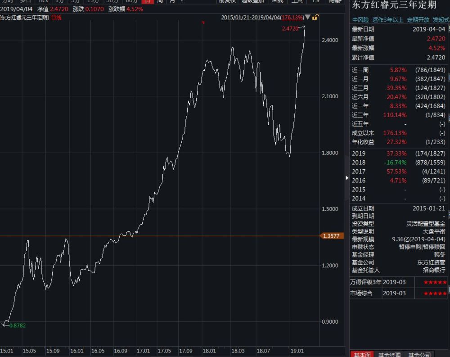Click the red 日线 label
450x357 pixels.
tap(56, 18)
